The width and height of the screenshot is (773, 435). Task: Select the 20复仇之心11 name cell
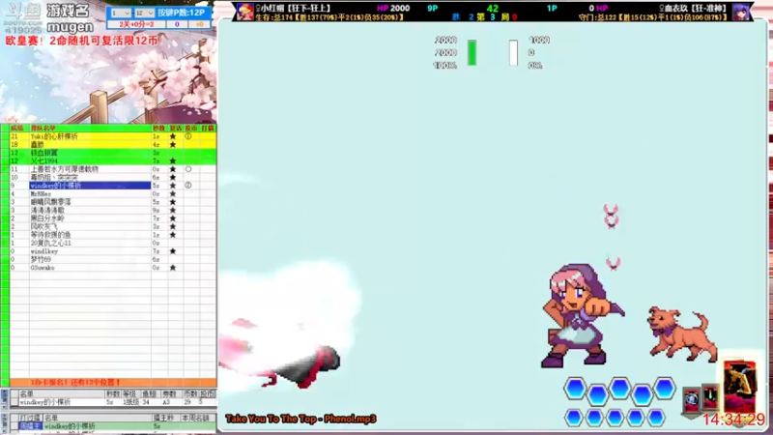click(x=90, y=243)
